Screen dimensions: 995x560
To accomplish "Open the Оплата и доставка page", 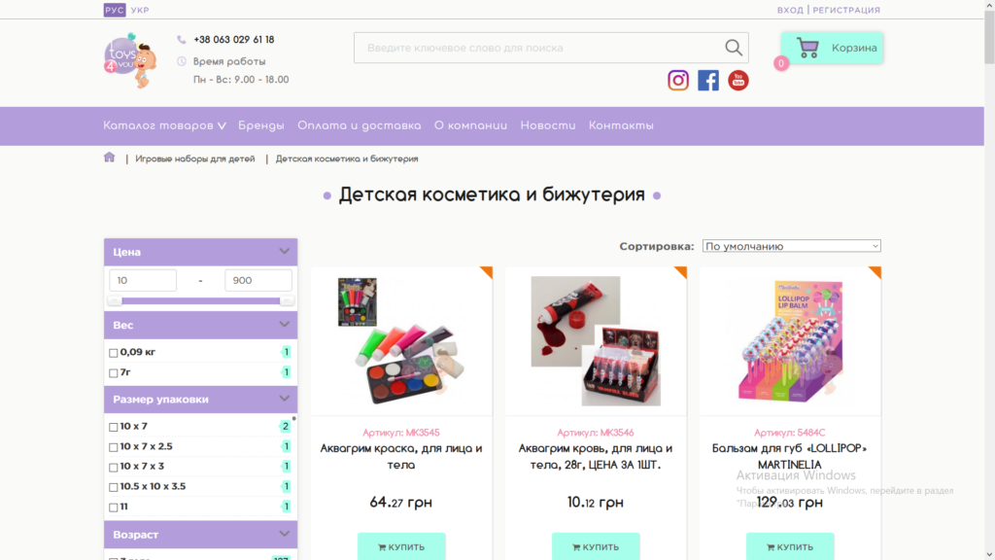I will [360, 125].
